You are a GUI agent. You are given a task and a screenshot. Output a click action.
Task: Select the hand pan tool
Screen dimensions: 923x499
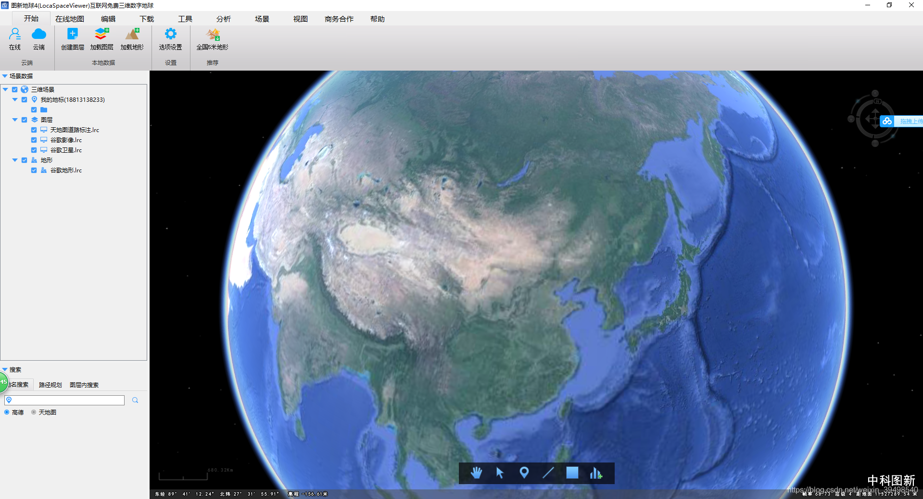point(476,473)
